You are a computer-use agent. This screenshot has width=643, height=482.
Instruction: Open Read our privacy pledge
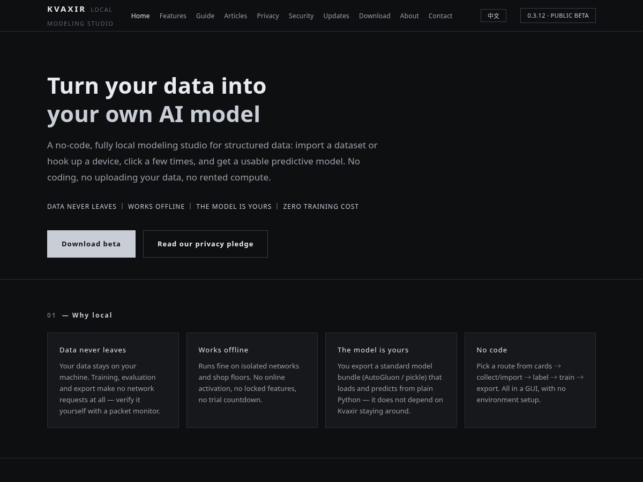tap(205, 244)
